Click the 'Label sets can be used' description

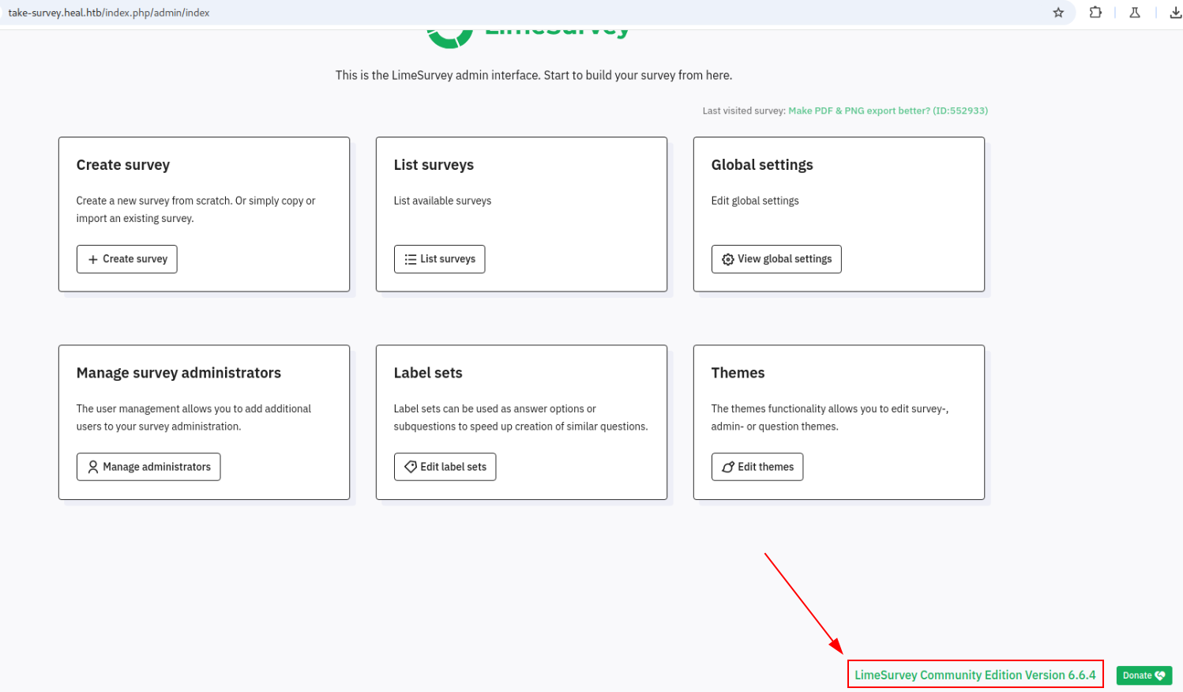tap(520, 417)
